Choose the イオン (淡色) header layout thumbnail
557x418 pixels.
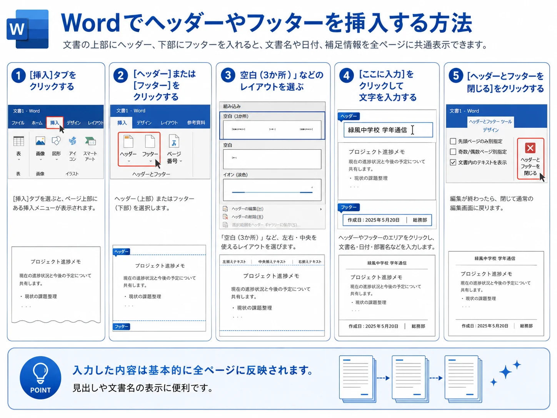click(x=272, y=190)
